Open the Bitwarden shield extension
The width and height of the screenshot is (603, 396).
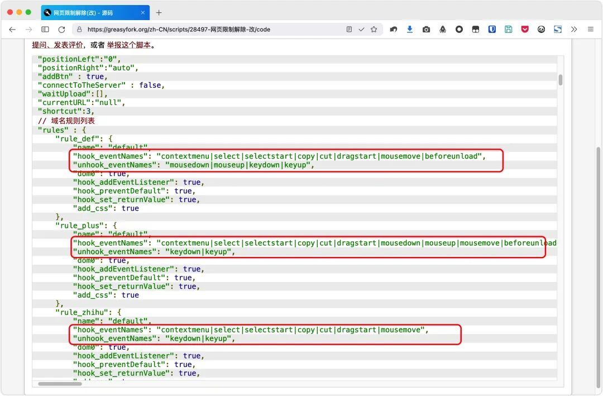point(492,29)
